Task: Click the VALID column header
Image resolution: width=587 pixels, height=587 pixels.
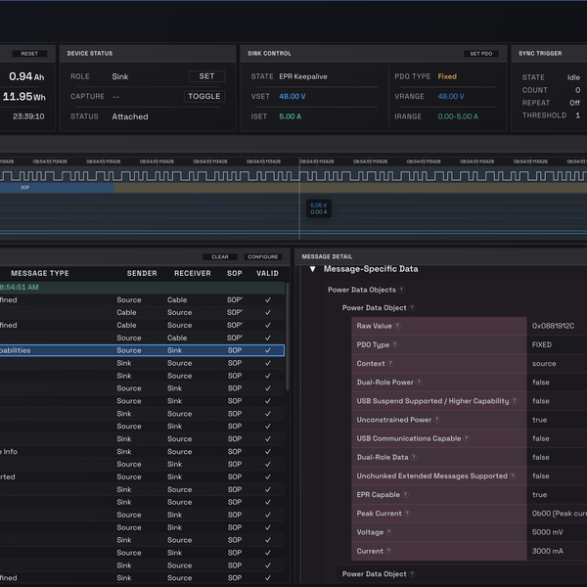Action: pos(267,273)
